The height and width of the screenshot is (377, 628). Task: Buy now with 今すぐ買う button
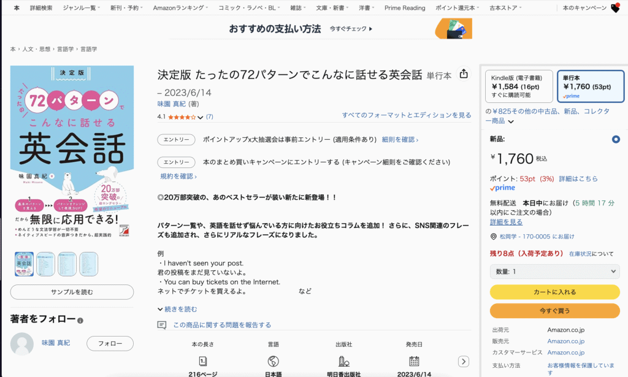(554, 311)
